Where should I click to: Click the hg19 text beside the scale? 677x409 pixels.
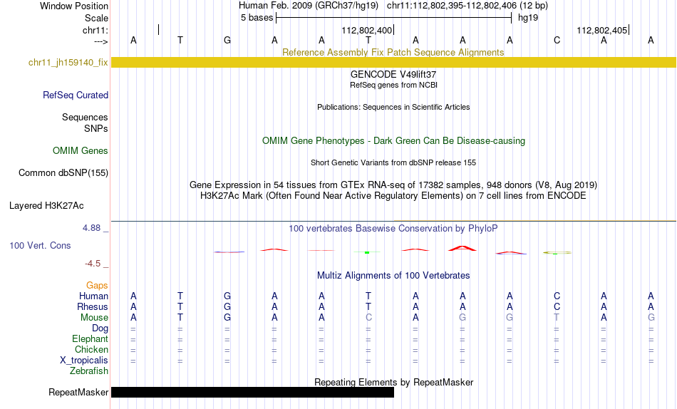pyautogui.click(x=528, y=18)
